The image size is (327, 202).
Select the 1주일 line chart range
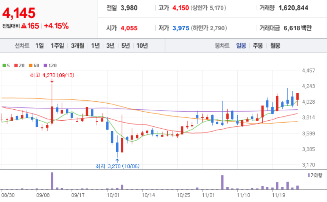58,46
